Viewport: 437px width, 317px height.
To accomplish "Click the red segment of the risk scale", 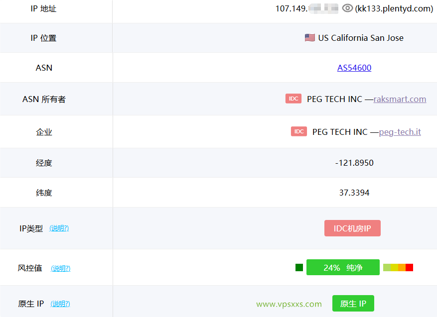I will [x=409, y=267].
